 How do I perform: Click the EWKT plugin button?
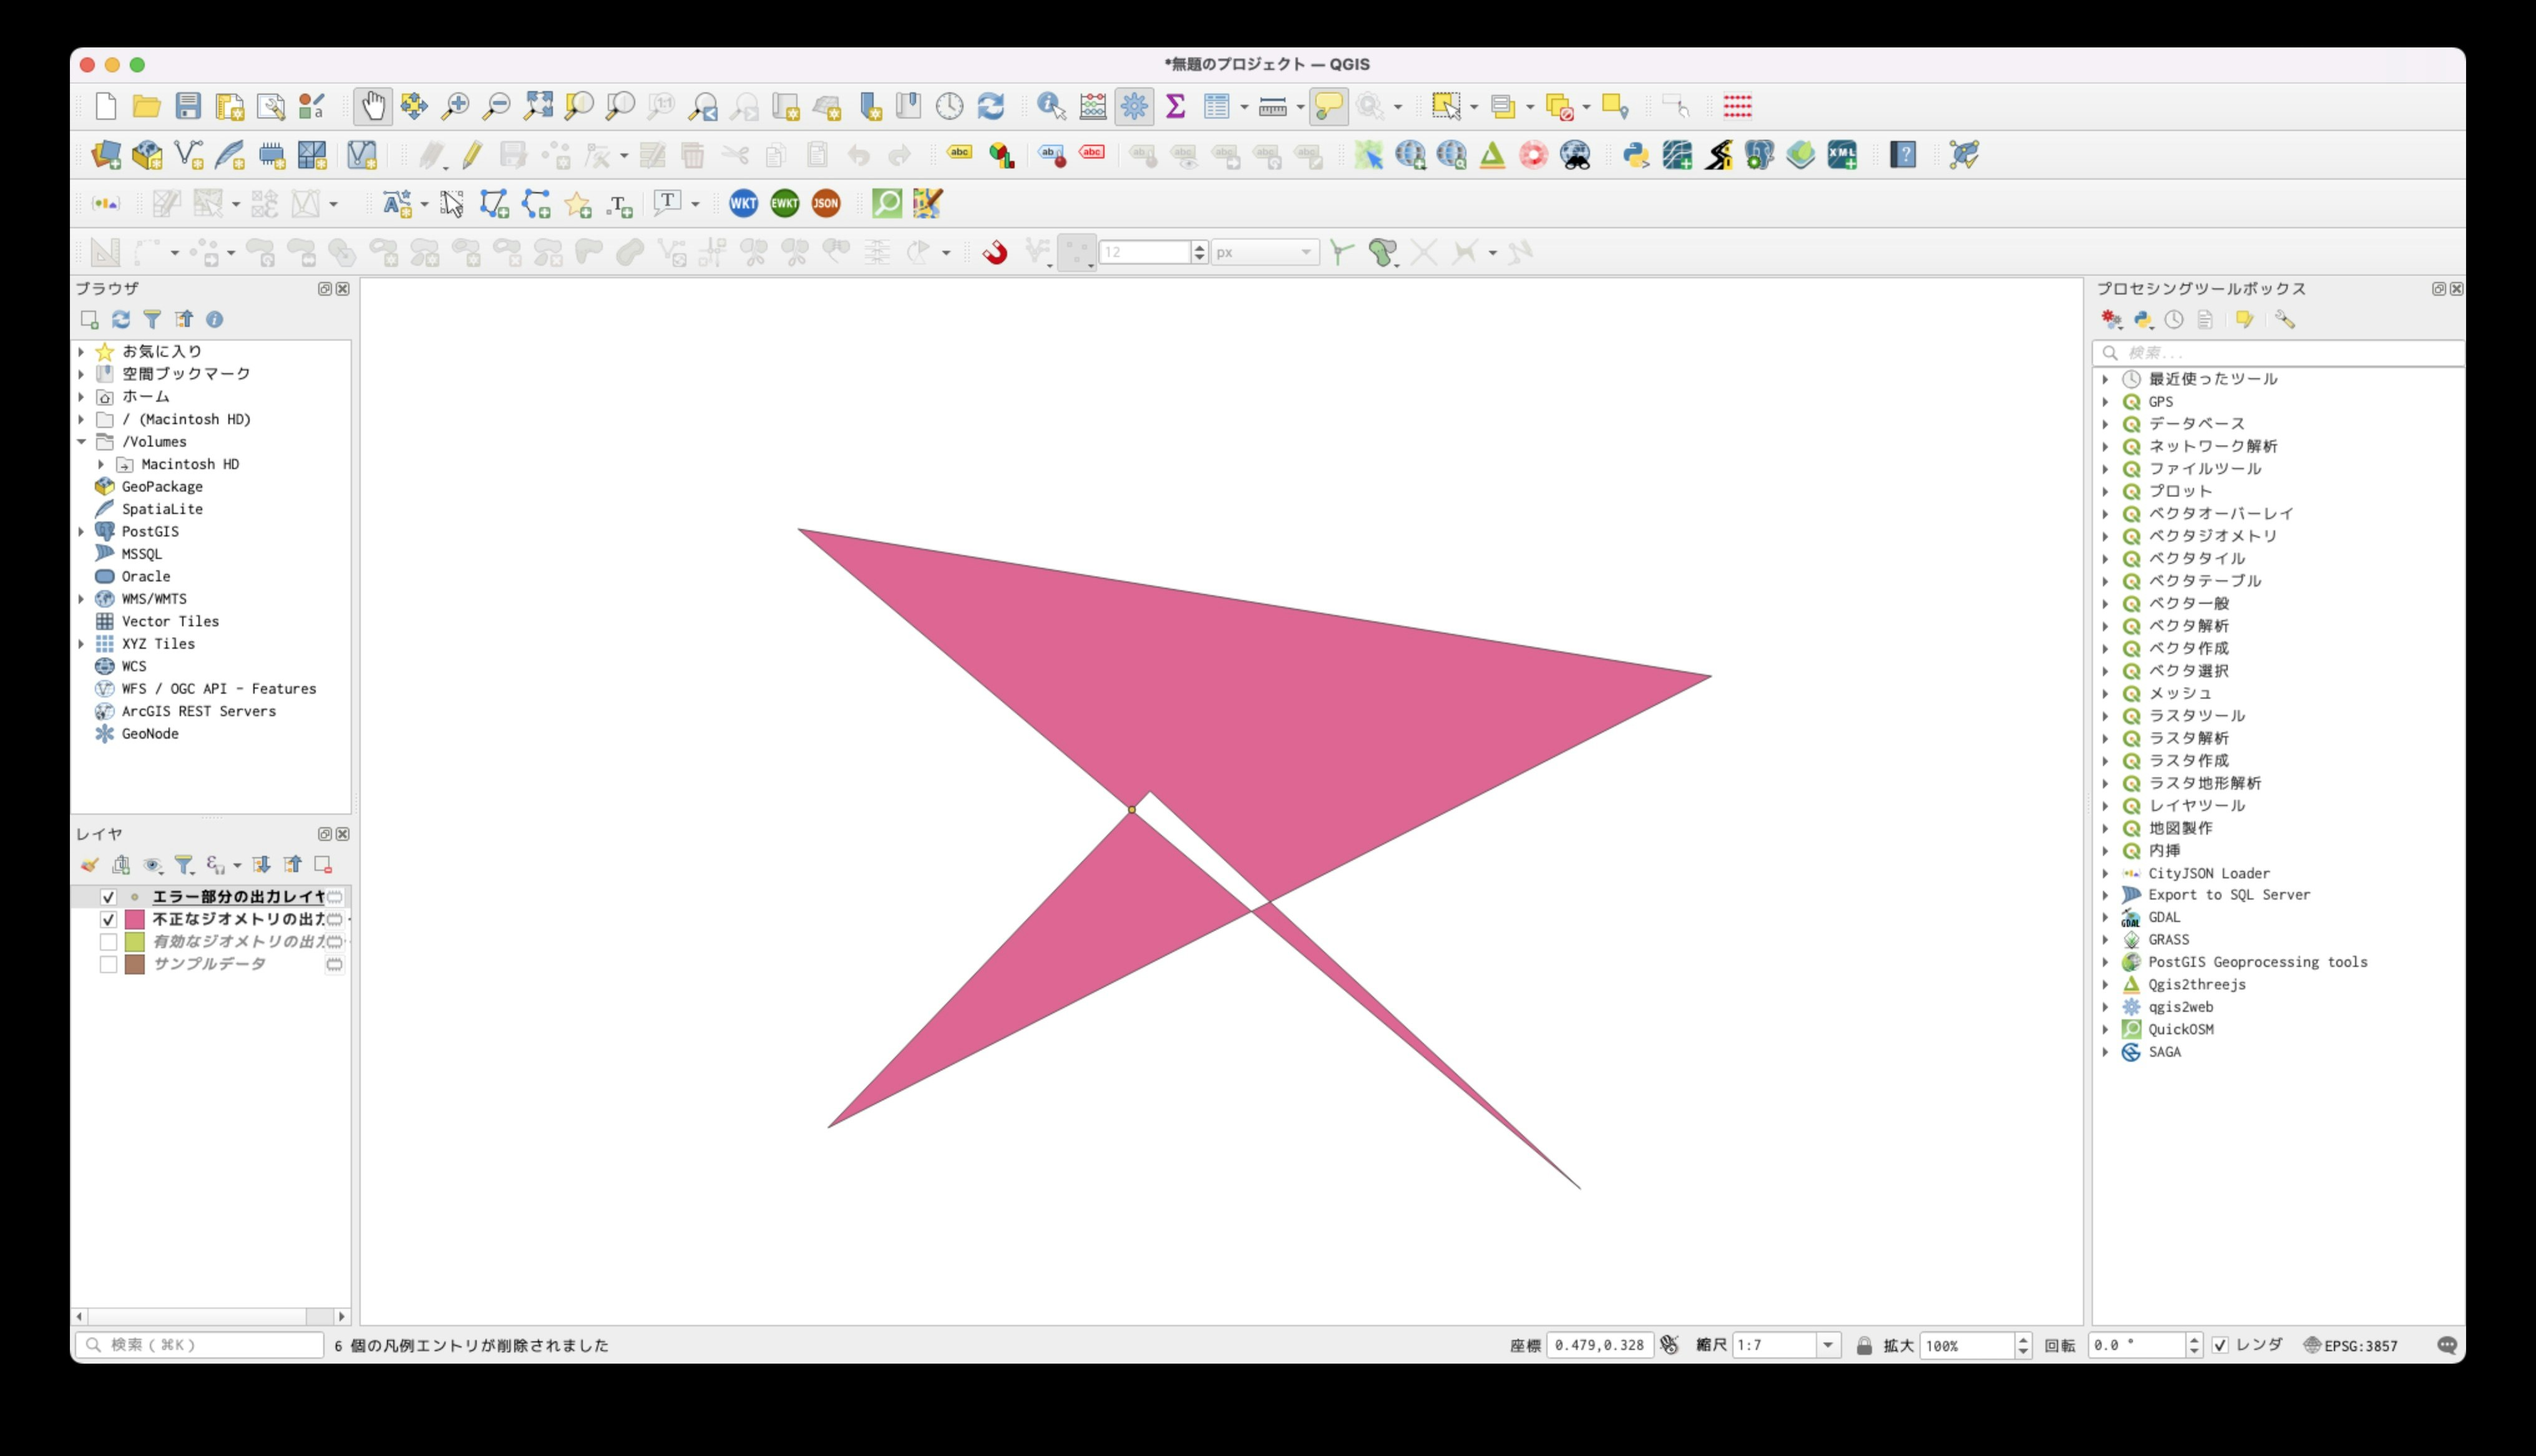click(x=785, y=204)
